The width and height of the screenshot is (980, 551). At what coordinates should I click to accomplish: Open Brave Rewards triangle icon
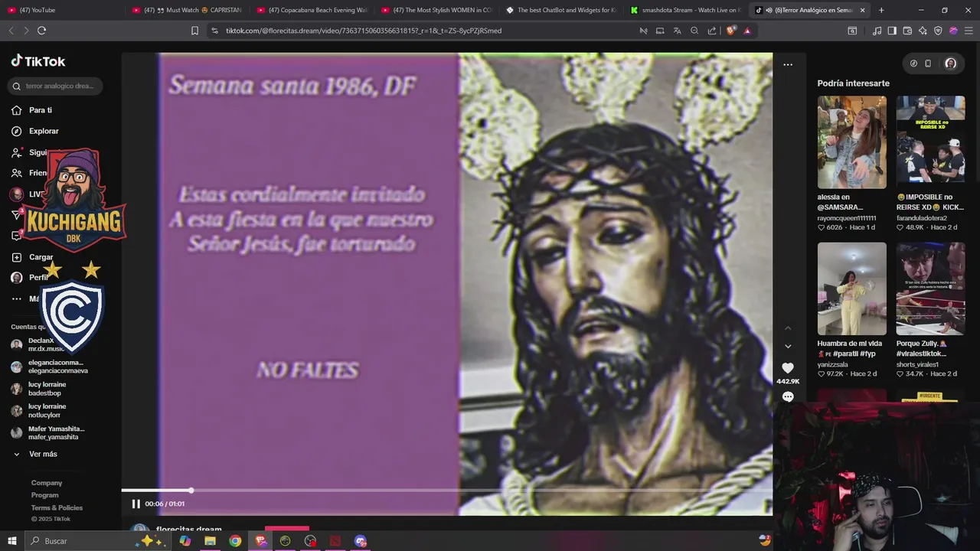point(747,31)
